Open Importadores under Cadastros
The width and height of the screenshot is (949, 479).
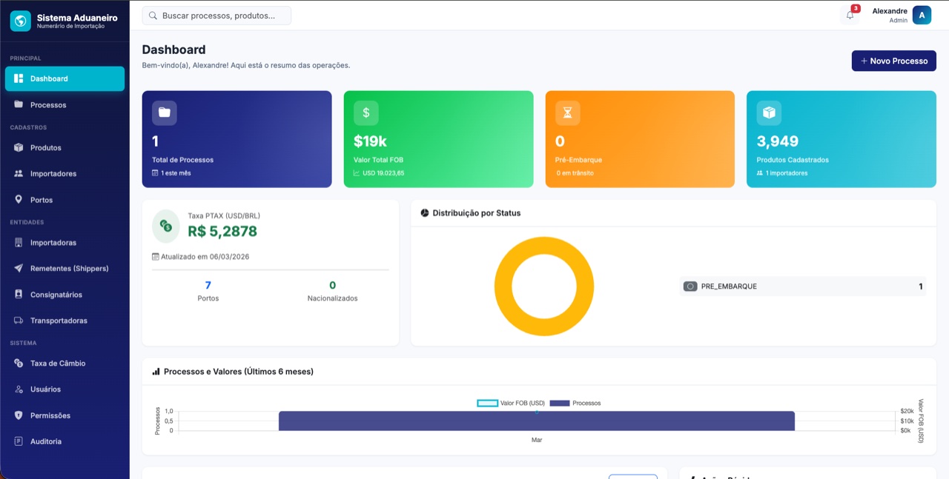point(65,173)
